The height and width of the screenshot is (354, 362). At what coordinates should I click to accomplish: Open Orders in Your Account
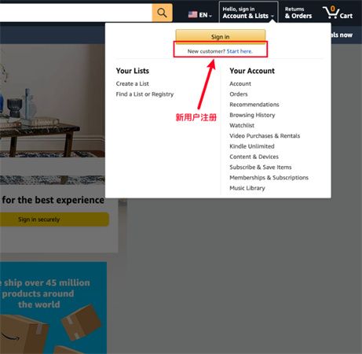[x=239, y=94]
